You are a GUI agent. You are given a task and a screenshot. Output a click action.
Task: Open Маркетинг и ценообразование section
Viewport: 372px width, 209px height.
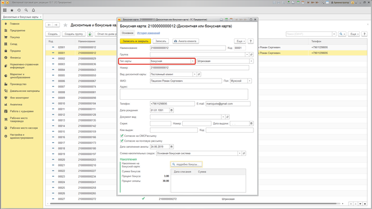[20, 76]
